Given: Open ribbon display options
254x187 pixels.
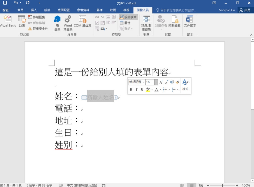Looking at the screenshot, I should click(x=214, y=3).
